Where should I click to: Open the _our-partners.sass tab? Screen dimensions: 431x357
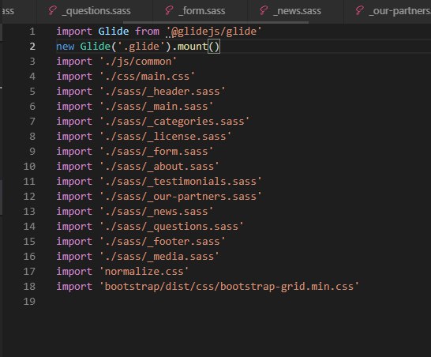point(388,11)
